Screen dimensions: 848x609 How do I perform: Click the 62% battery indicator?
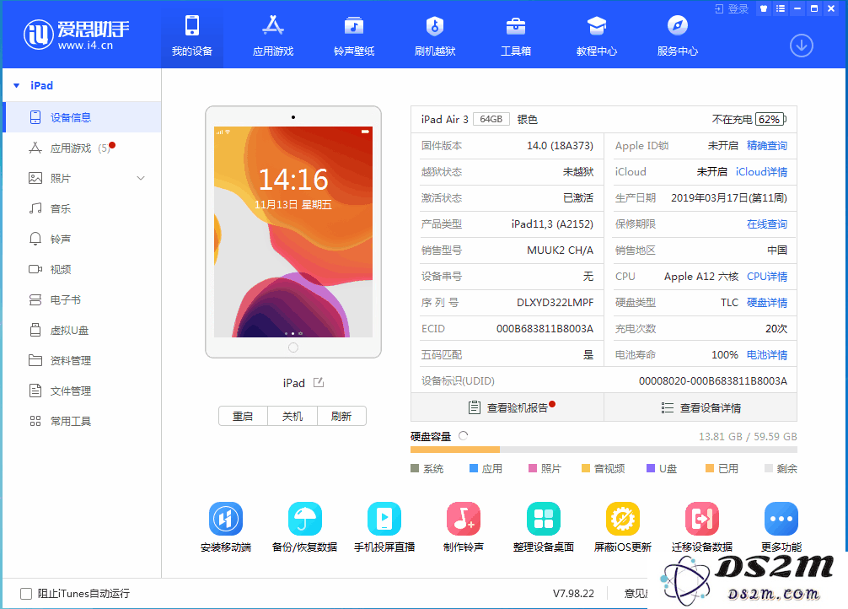(770, 119)
